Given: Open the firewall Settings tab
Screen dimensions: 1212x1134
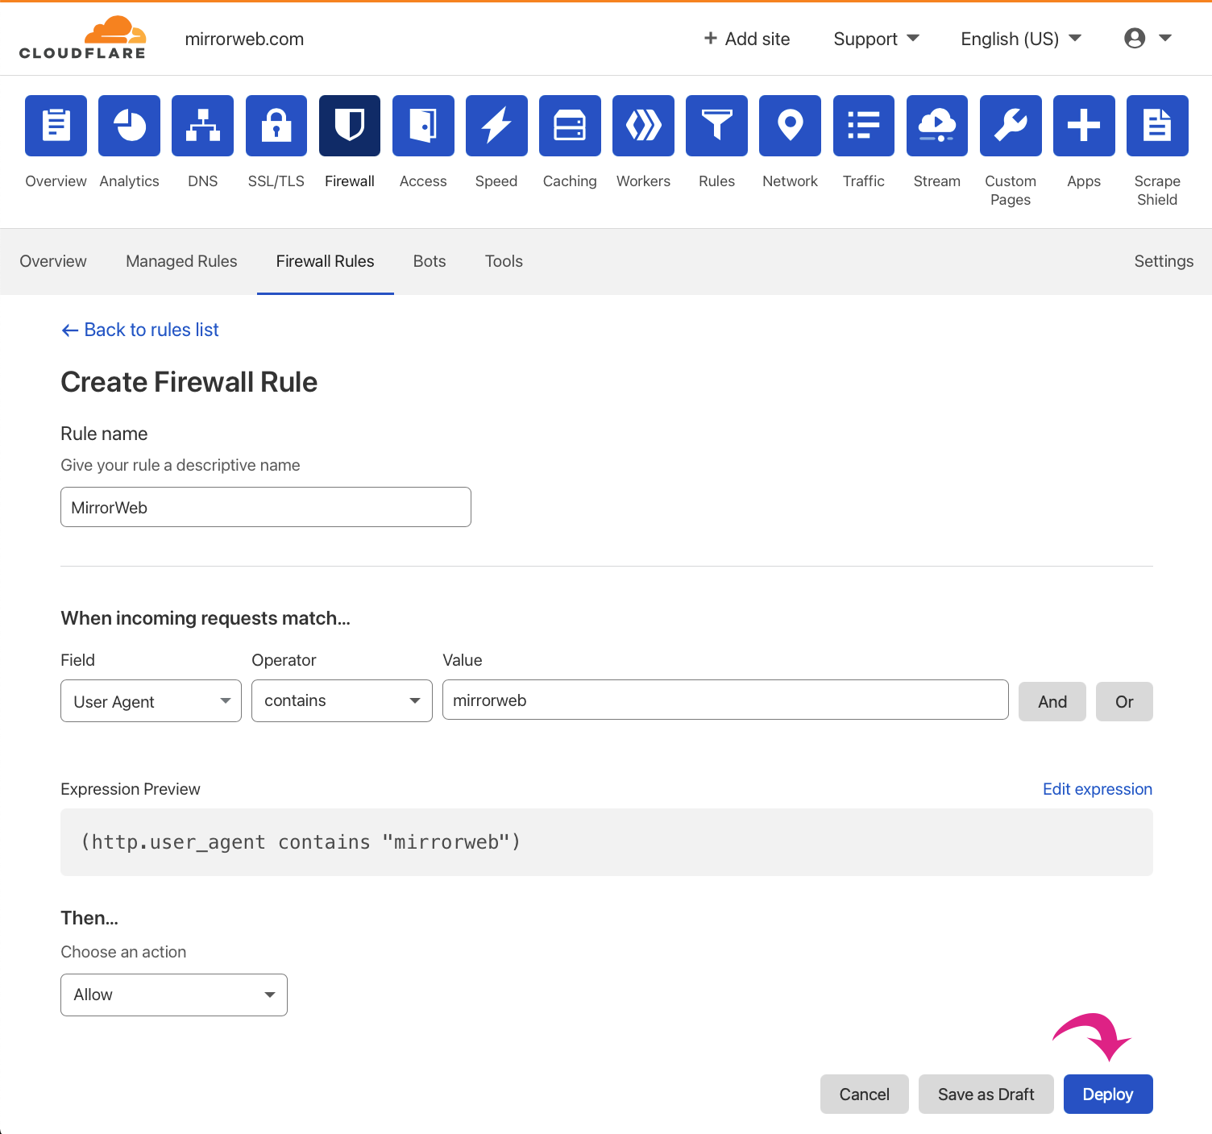Looking at the screenshot, I should point(1164,261).
